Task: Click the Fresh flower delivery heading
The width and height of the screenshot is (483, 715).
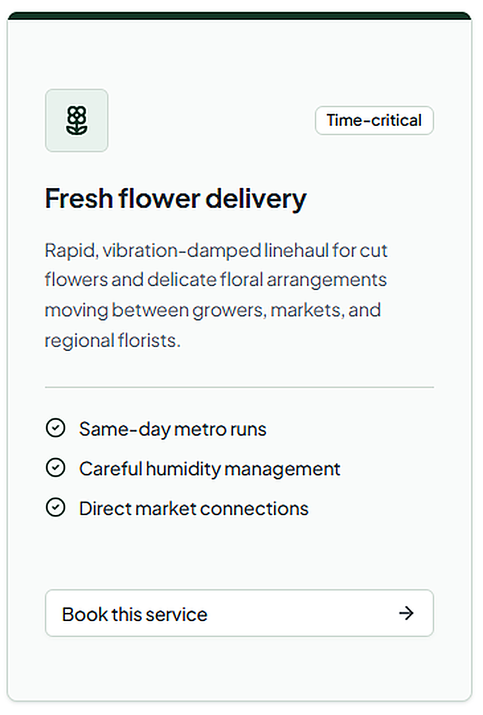Action: [x=176, y=199]
